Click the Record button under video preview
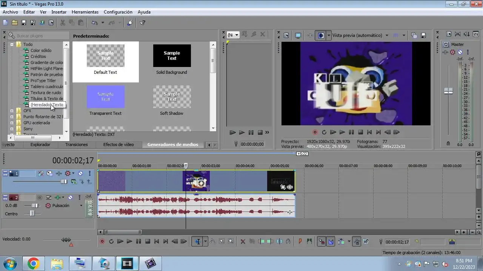The width and height of the screenshot is (483, 271). click(315, 132)
